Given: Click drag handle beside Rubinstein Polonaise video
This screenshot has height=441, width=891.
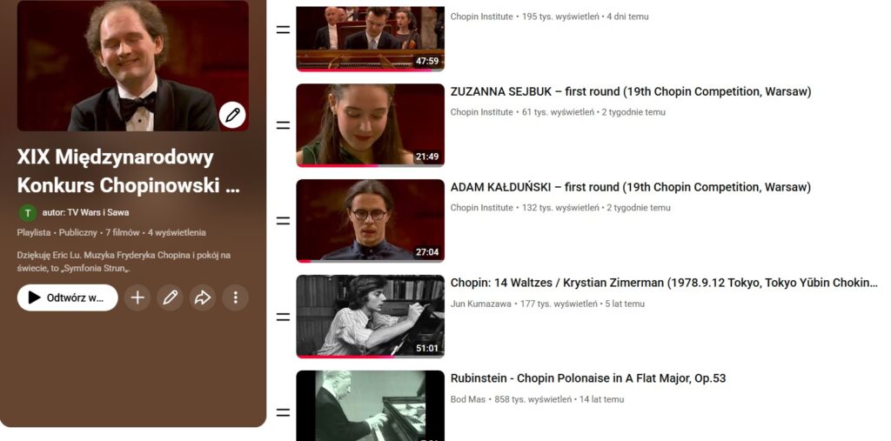Looking at the screenshot, I should click(283, 411).
